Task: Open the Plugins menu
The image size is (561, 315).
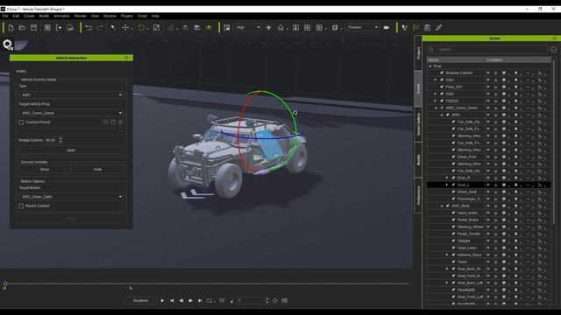Action: [126, 16]
